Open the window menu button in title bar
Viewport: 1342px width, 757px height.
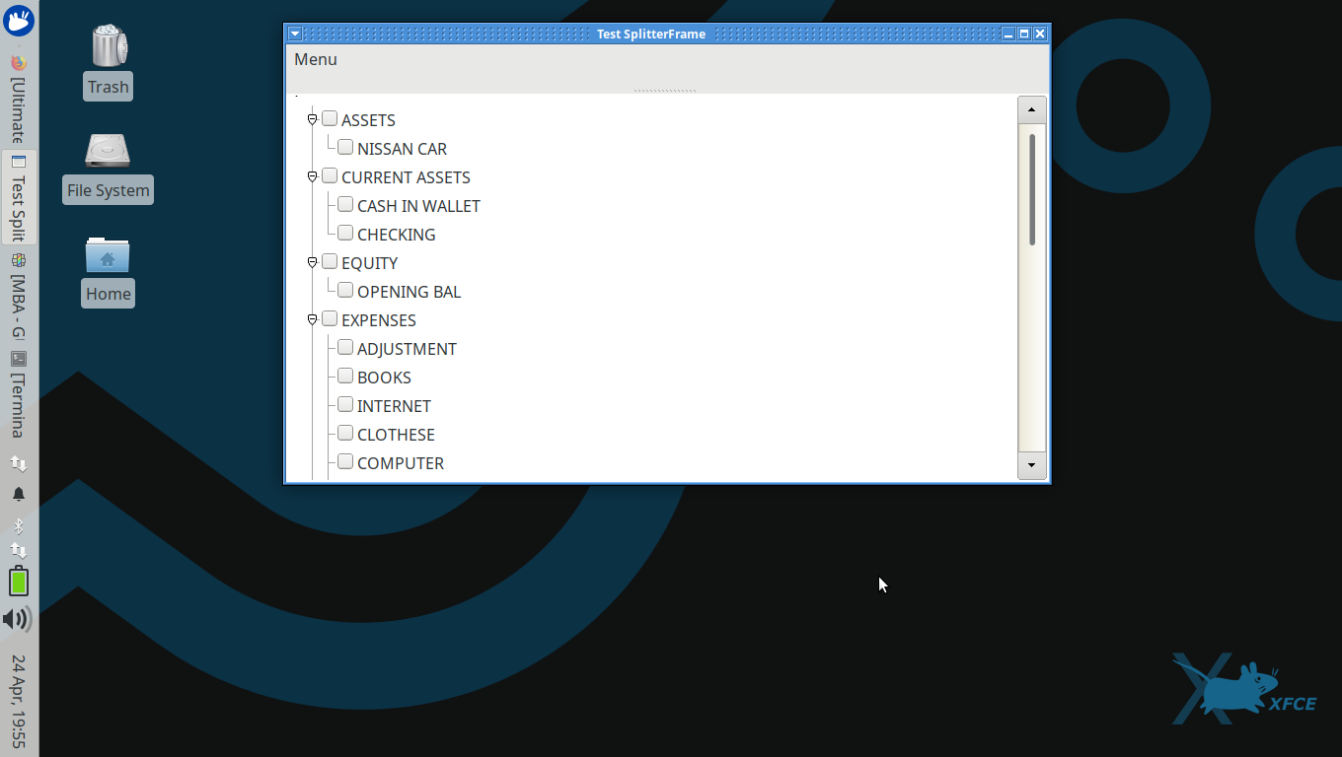point(294,34)
